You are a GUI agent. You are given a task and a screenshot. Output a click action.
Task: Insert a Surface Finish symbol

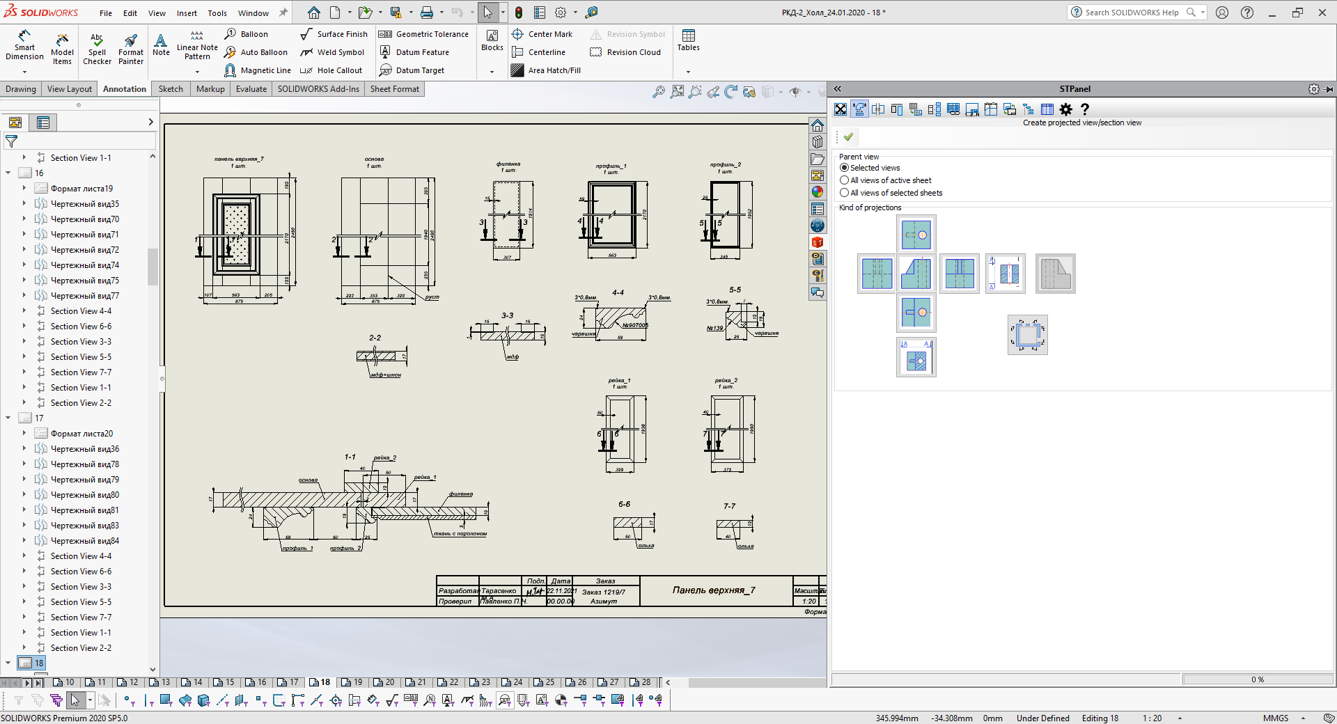[334, 34]
